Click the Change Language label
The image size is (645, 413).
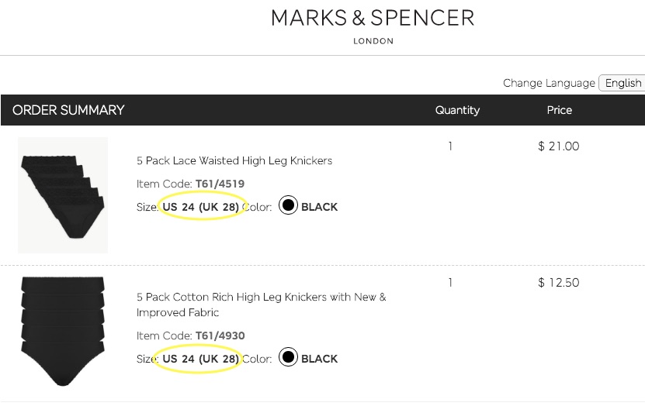[549, 83]
